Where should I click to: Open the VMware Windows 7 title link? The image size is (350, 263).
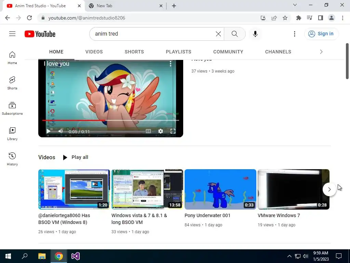(279, 215)
